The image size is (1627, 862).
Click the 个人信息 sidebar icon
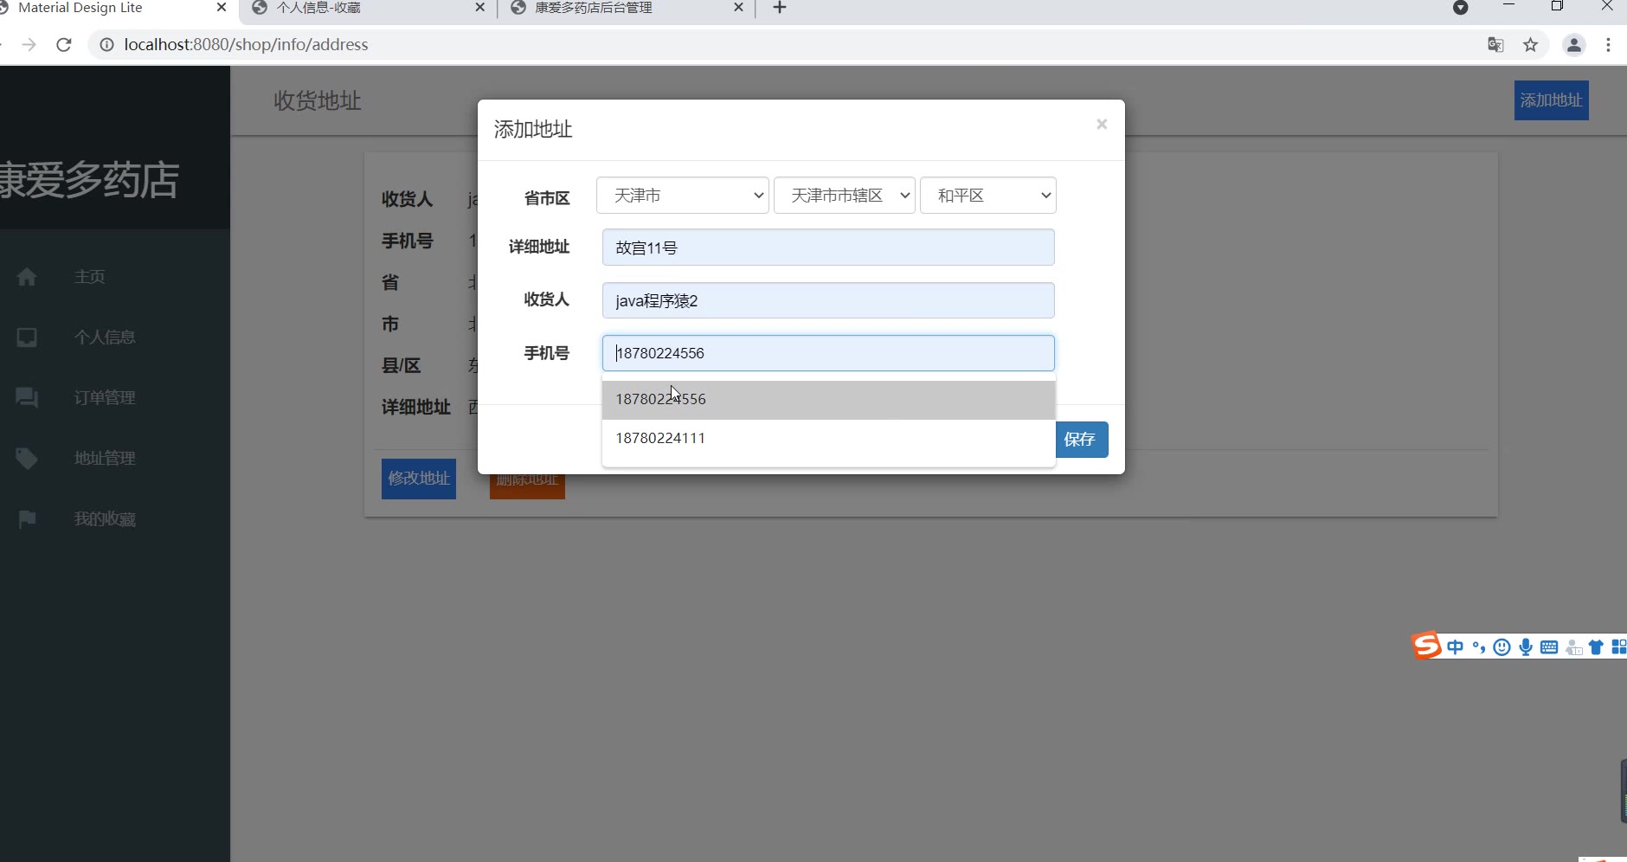[27, 337]
